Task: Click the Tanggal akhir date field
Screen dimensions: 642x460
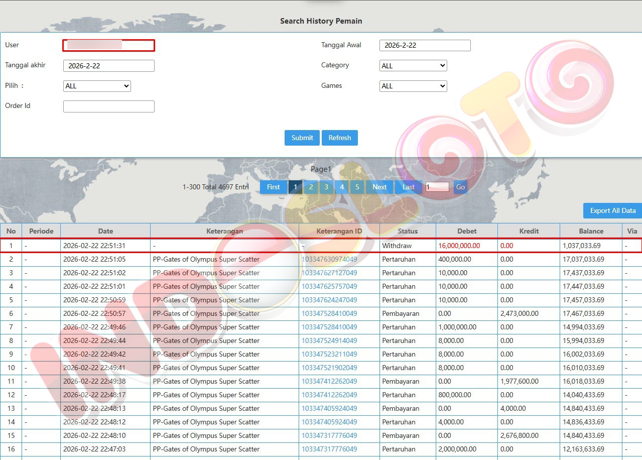Action: coord(108,66)
